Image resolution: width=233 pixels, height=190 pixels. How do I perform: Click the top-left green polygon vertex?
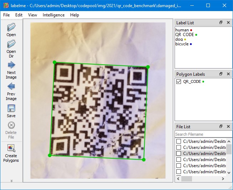click(55, 62)
